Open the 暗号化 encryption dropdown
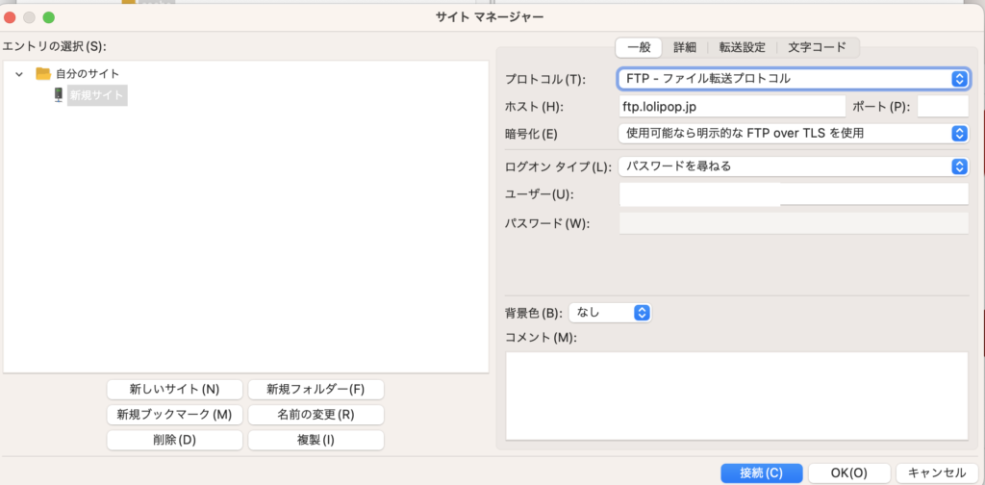The image size is (985, 485). point(793,133)
